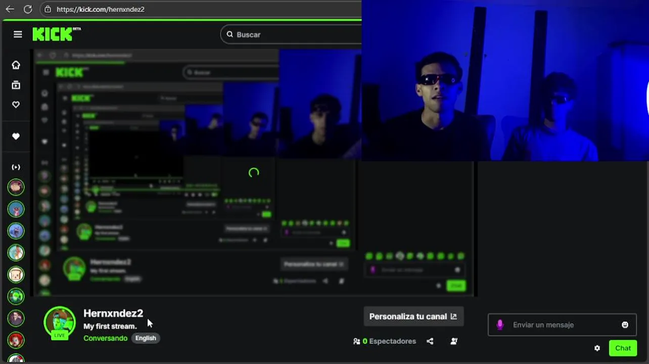Click the live broadcast signal sidebar icon
Image resolution: width=649 pixels, height=364 pixels.
click(x=16, y=167)
